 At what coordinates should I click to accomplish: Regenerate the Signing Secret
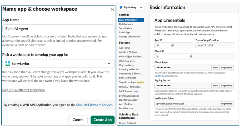pos(227,86)
